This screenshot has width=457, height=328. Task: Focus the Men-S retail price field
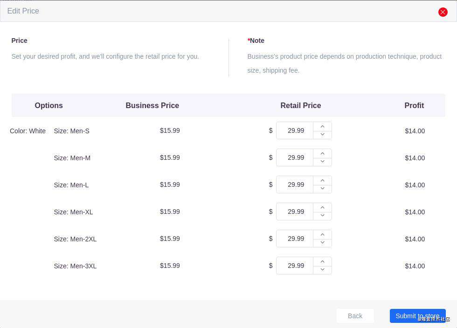point(295,130)
